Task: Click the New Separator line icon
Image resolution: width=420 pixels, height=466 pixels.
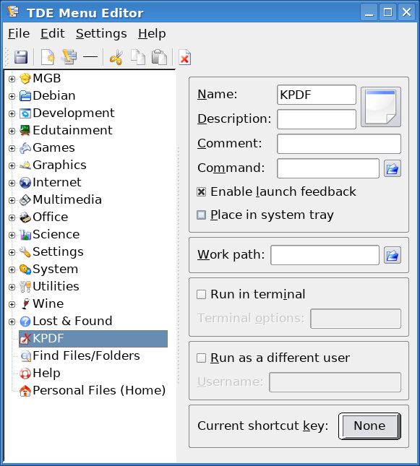Action: (90, 56)
